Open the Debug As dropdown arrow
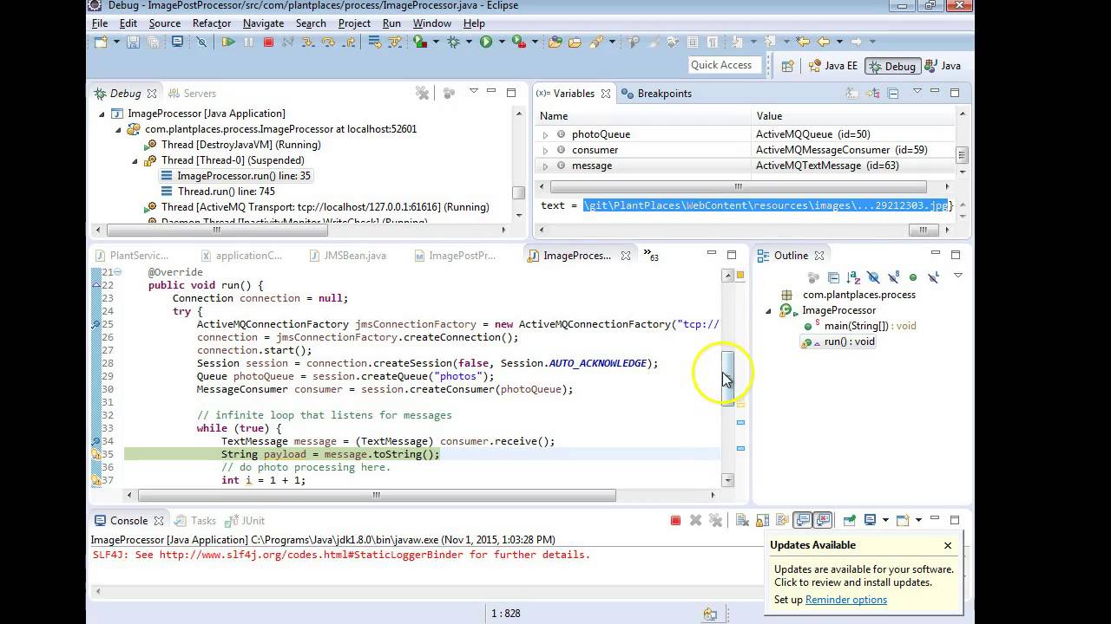 469,42
